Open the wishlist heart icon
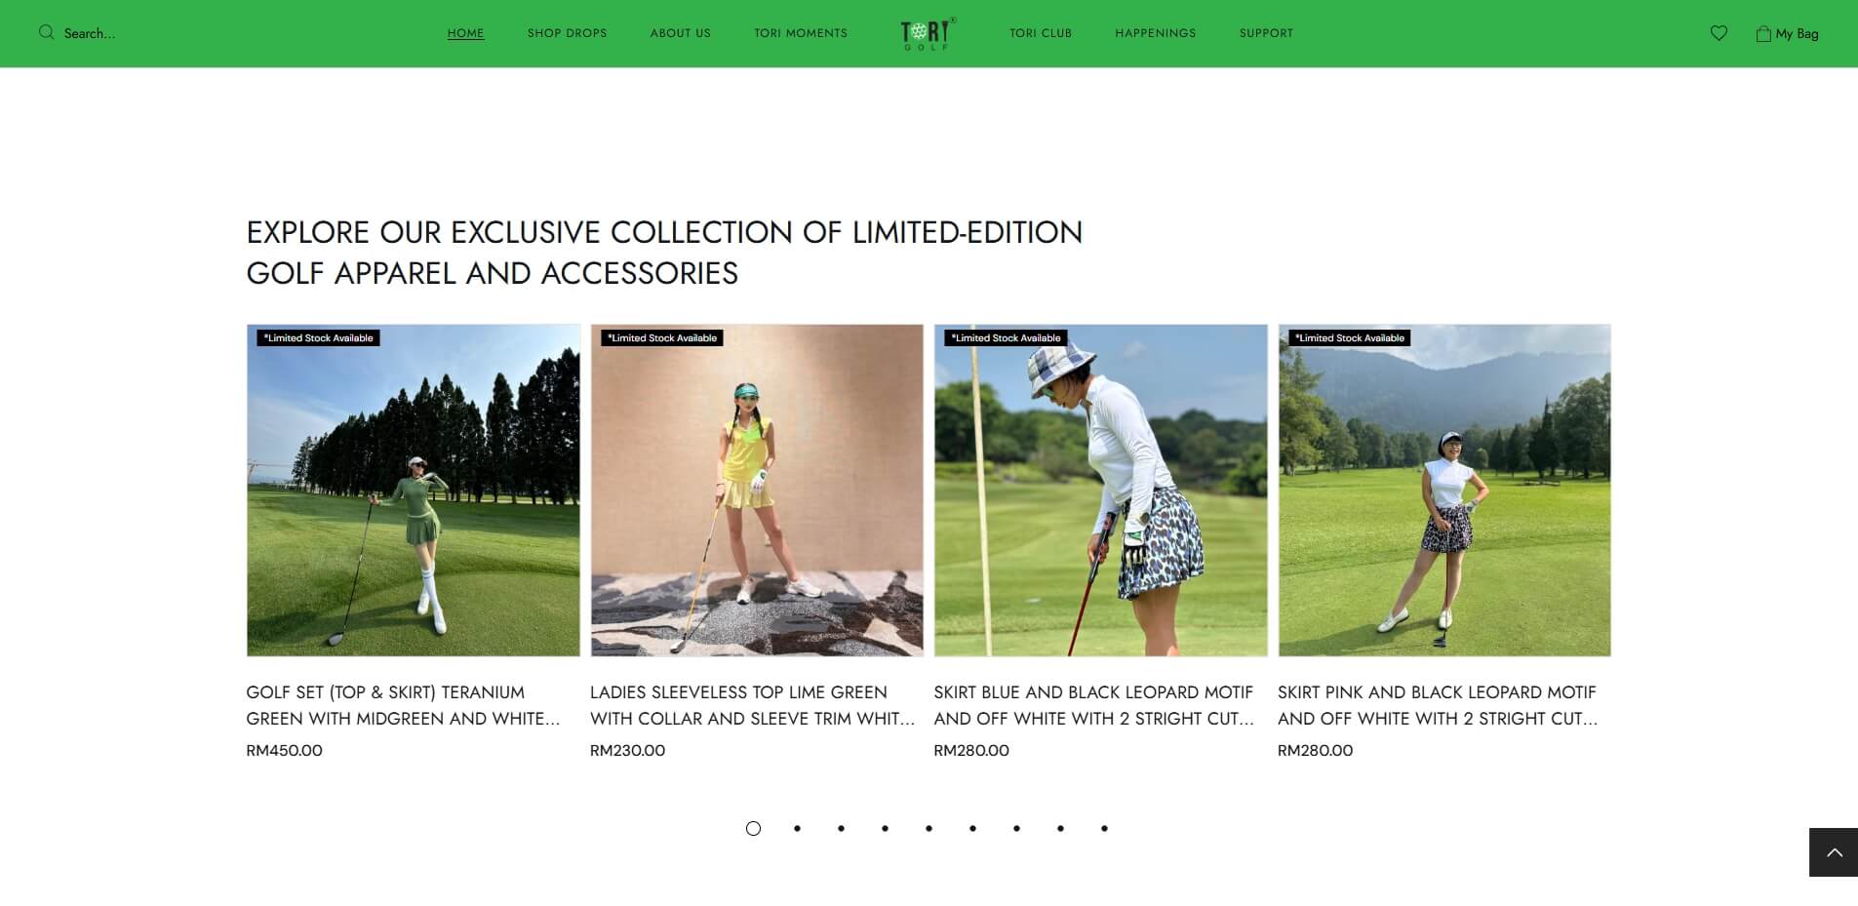This screenshot has width=1858, height=906. click(1719, 33)
